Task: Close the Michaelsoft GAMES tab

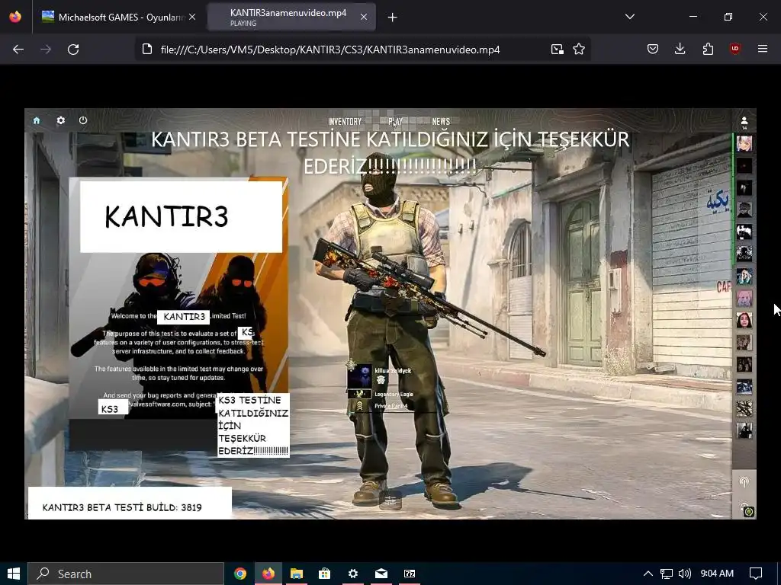Action: [192, 17]
